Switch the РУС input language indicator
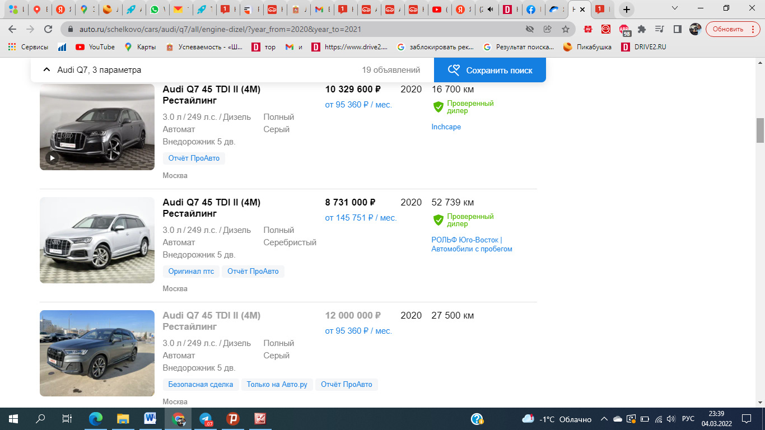The width and height of the screenshot is (765, 430). (x=688, y=419)
